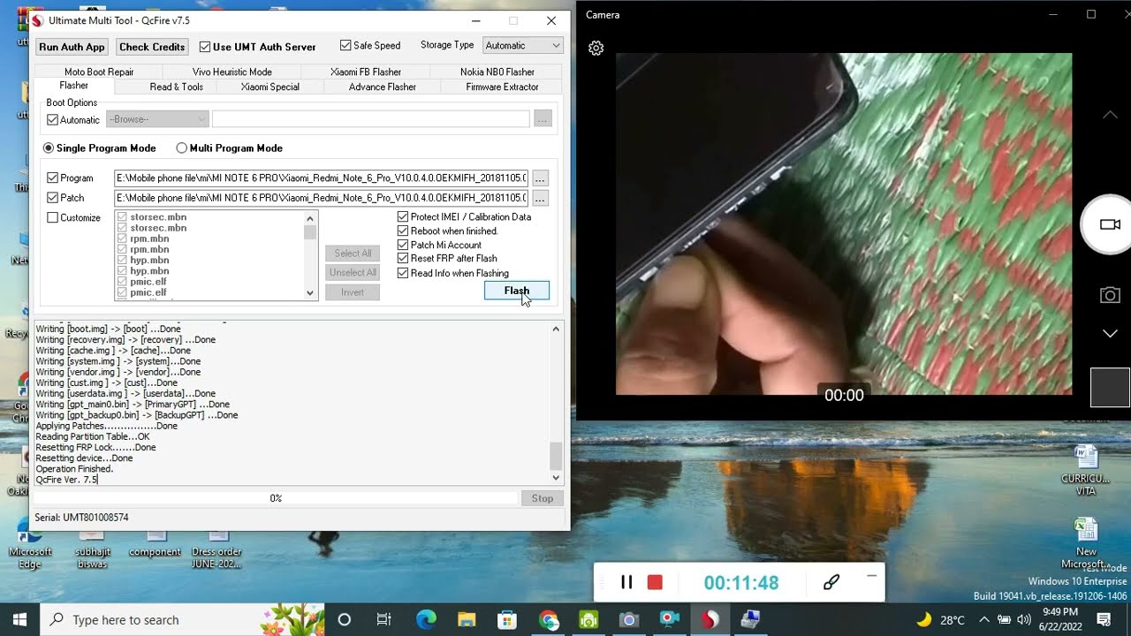
Task: Toggle Patch Mi Account option
Action: pyautogui.click(x=403, y=246)
